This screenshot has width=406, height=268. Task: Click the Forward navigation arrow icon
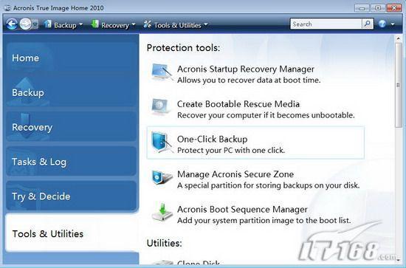pos(25,24)
